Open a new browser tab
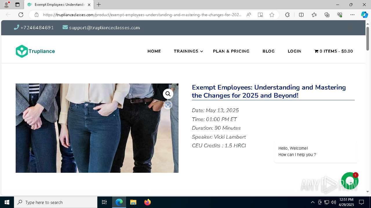The image size is (371, 208). click(x=99, y=5)
